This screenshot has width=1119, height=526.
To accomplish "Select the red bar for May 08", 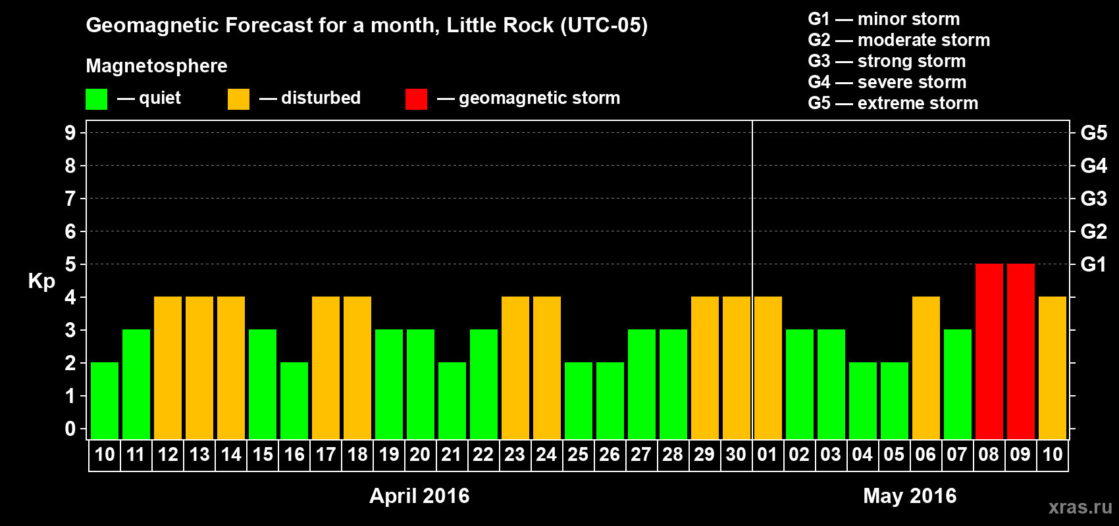I will click(x=989, y=351).
